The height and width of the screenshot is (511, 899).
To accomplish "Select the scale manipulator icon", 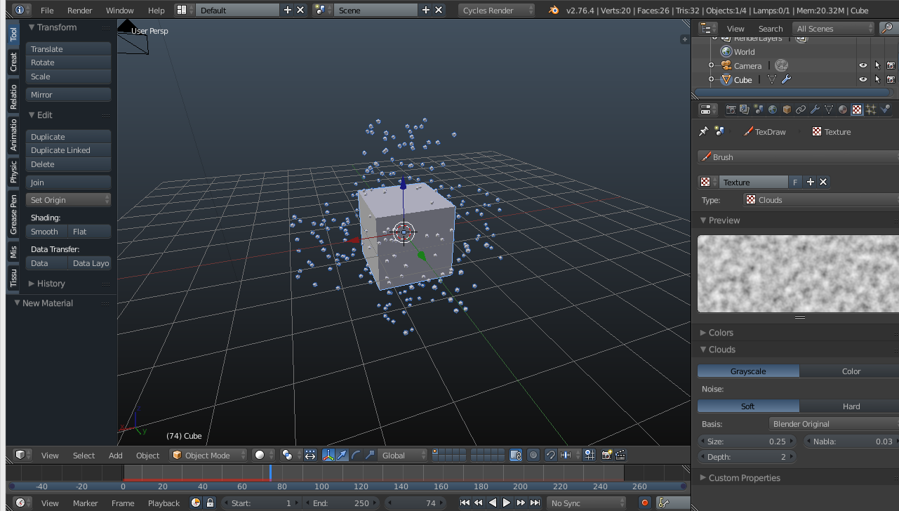I will [370, 455].
